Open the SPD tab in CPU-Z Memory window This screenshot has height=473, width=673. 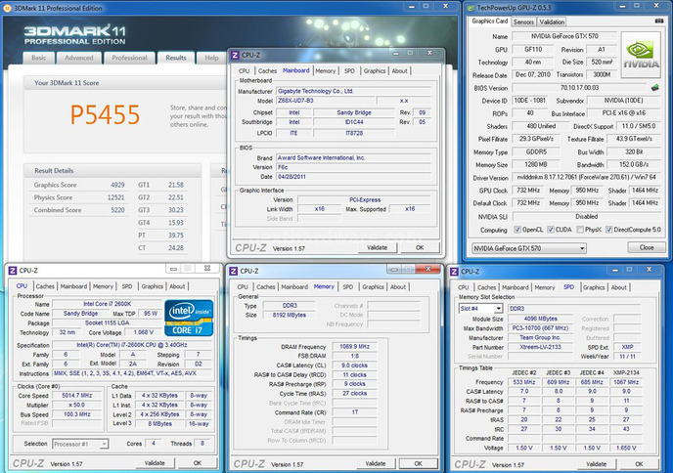coord(348,287)
